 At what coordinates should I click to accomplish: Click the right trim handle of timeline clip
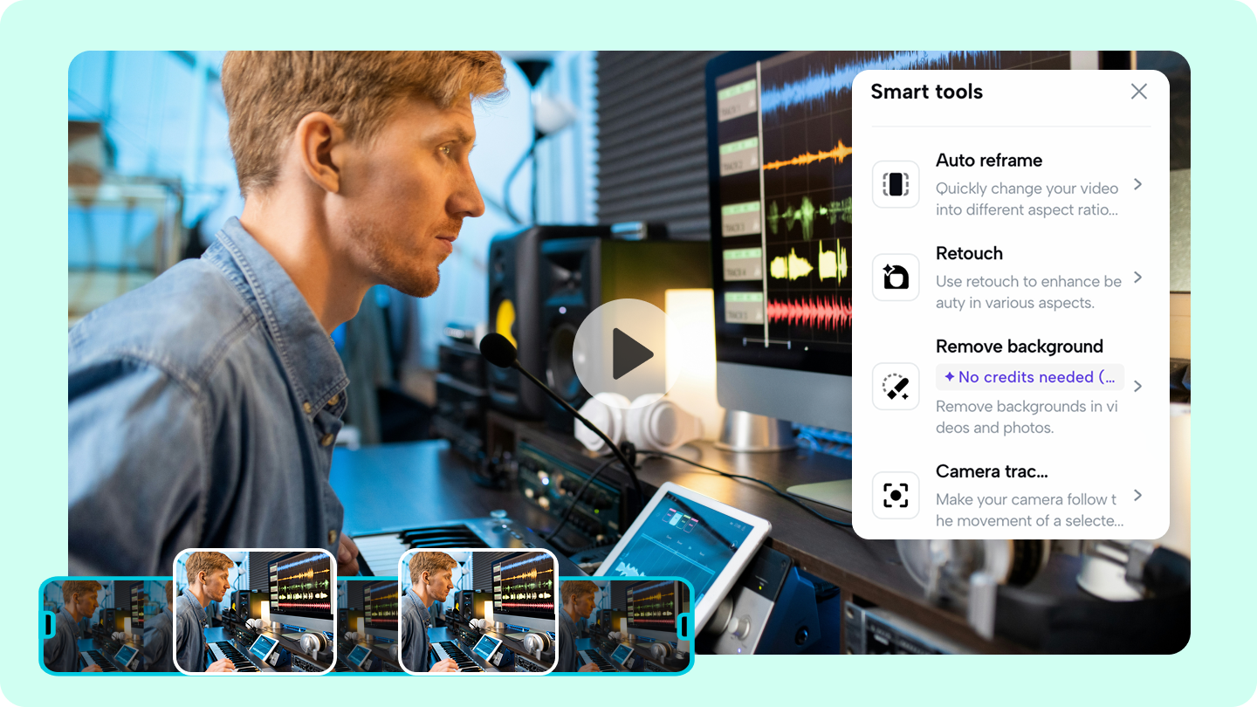[683, 625]
